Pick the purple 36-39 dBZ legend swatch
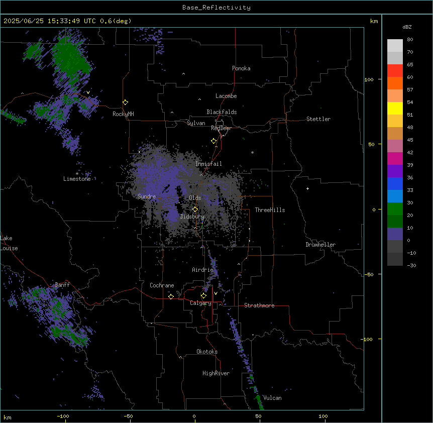The image size is (433, 423). (x=395, y=171)
